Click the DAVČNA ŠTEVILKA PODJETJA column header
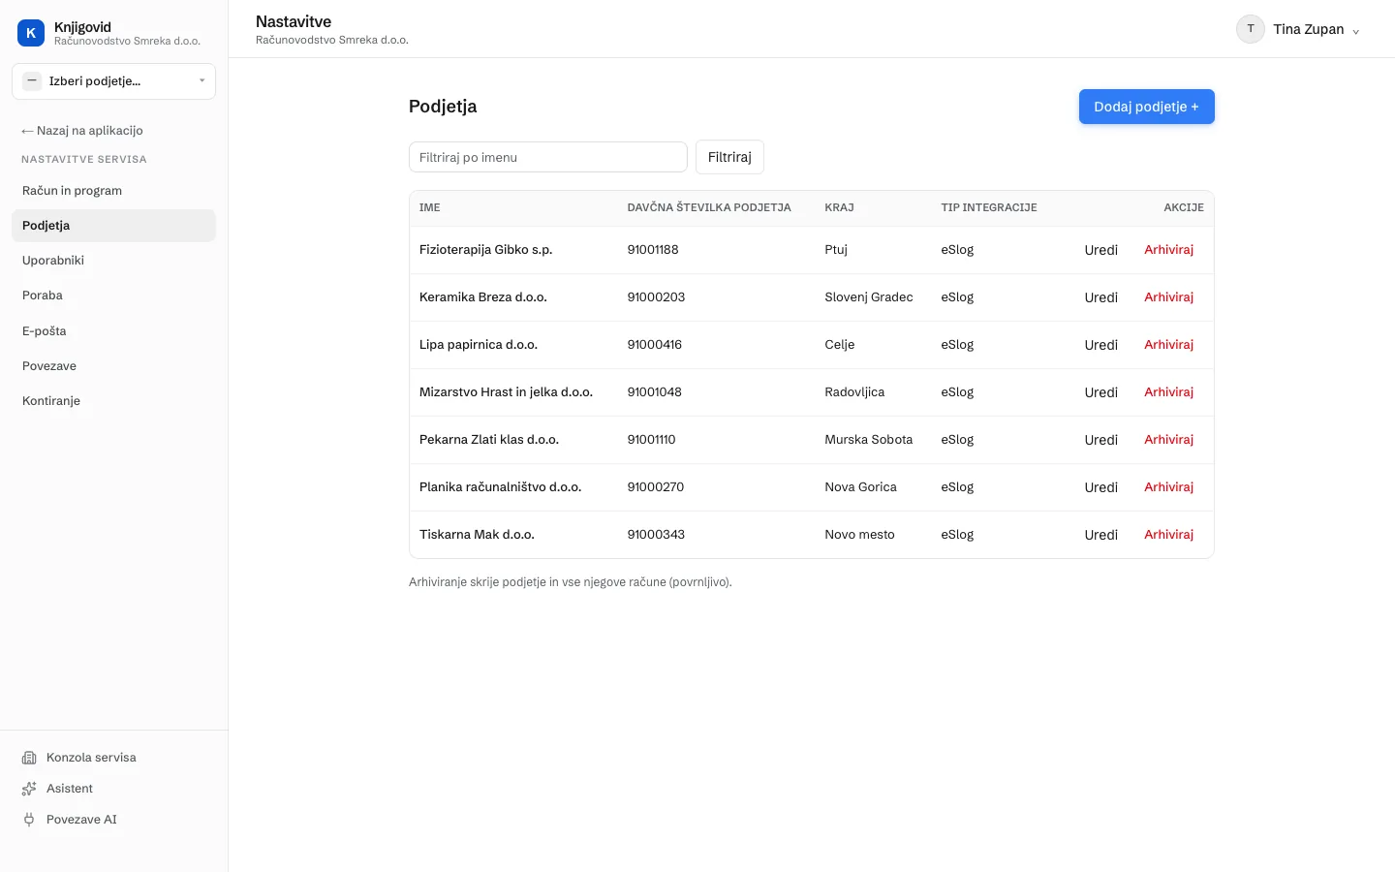 [x=709, y=208]
